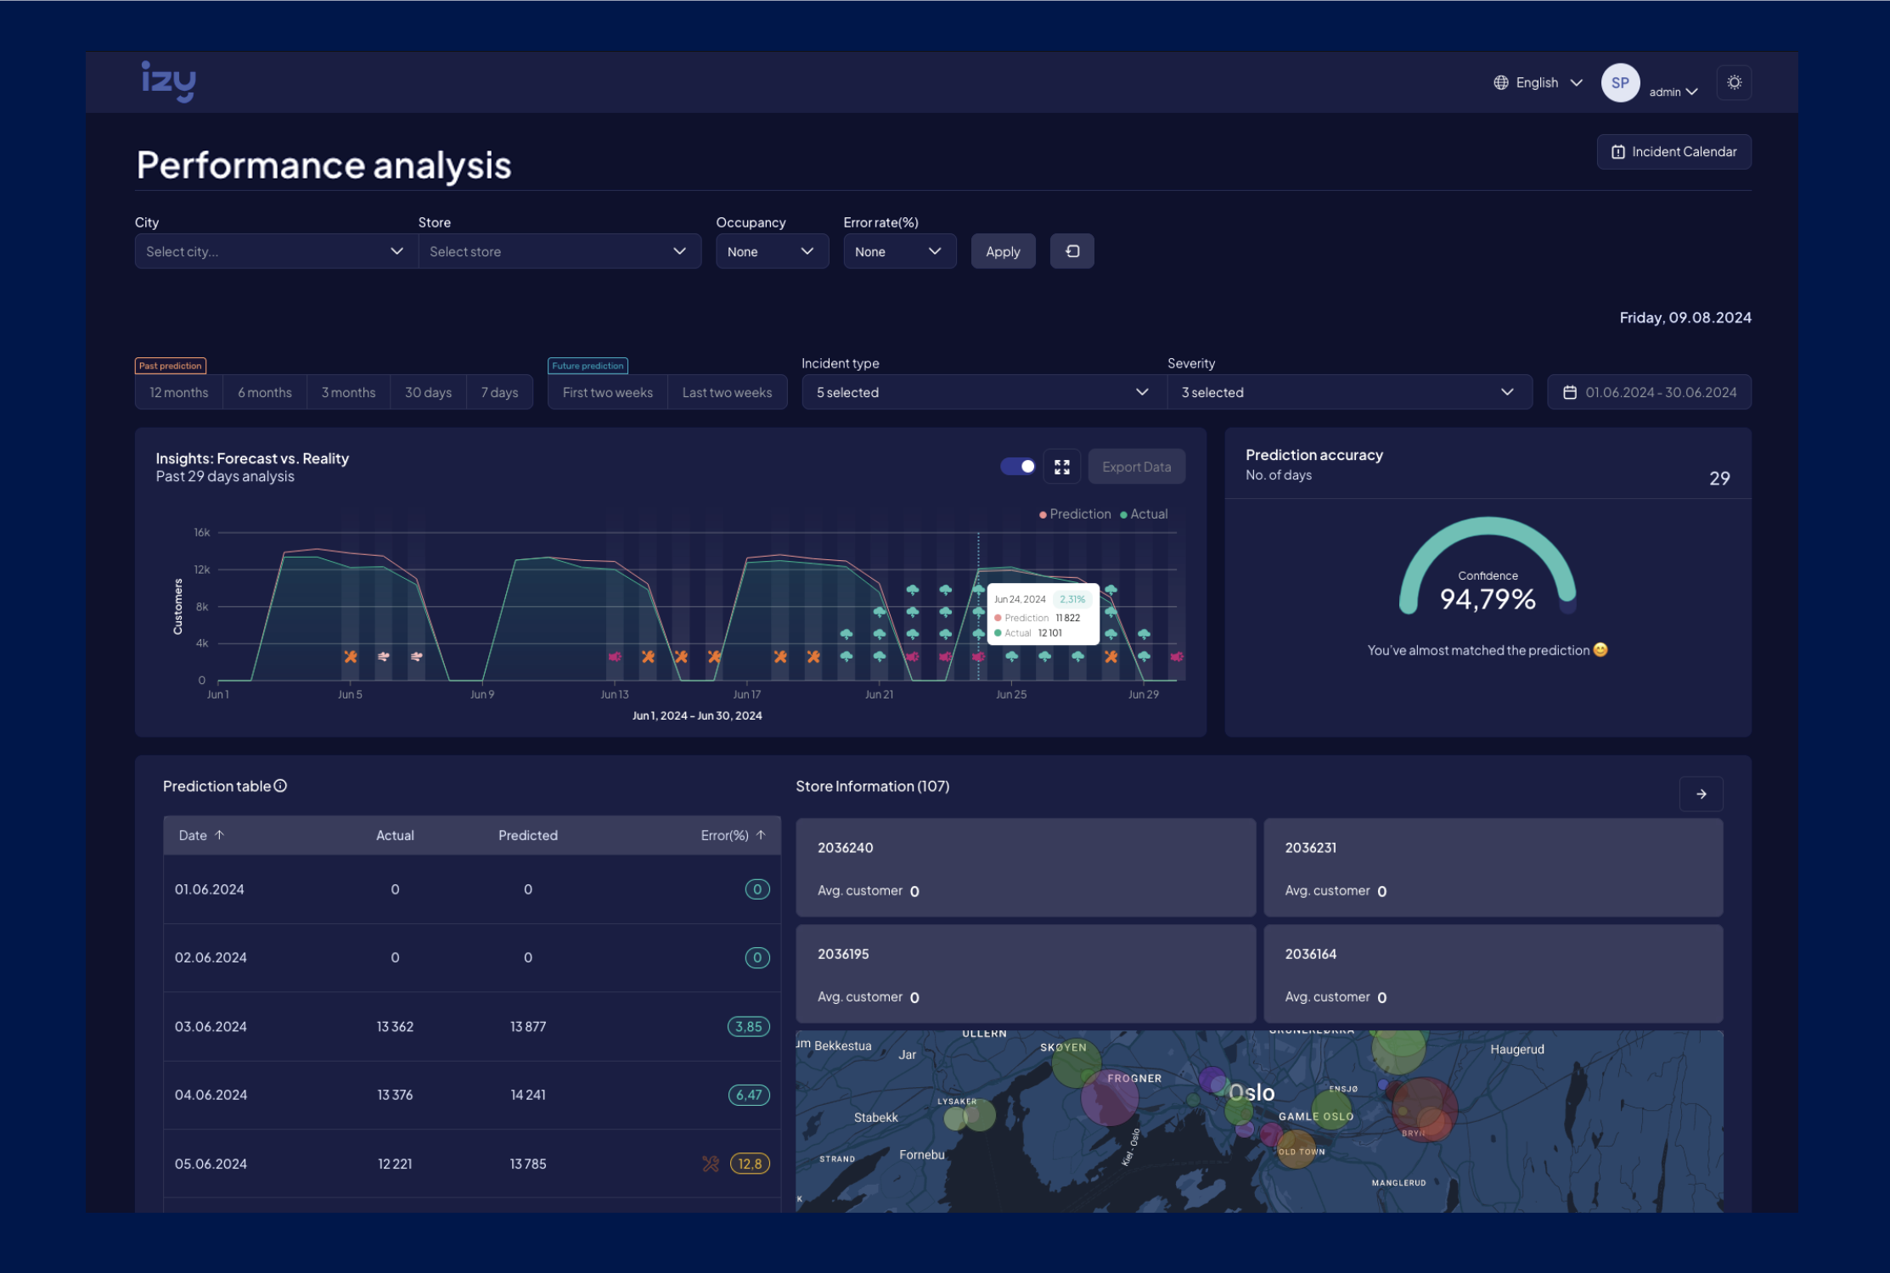Select the 3 months range tab
1890x1273 pixels.
[348, 392]
